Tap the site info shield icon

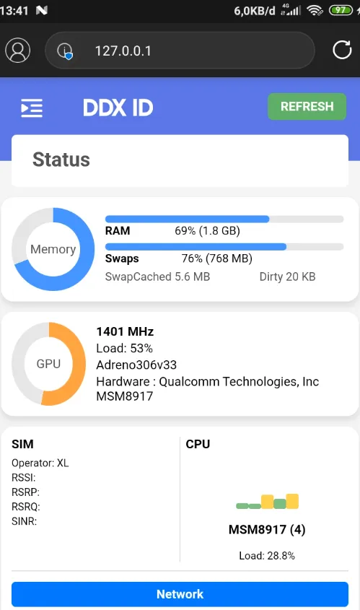tap(65, 51)
